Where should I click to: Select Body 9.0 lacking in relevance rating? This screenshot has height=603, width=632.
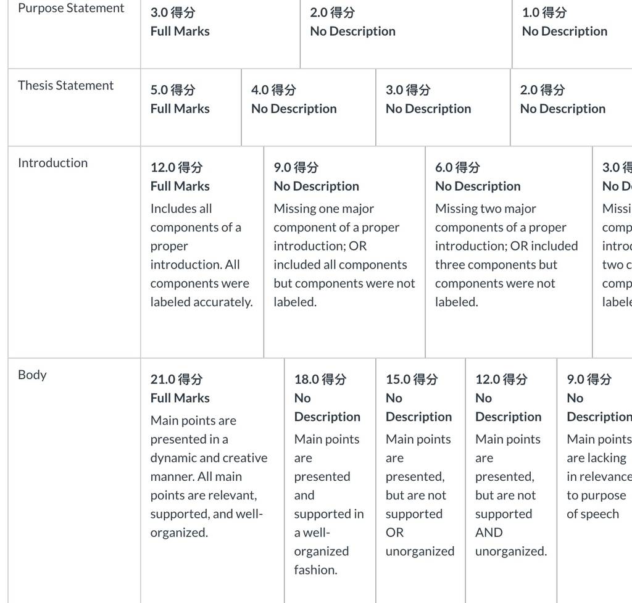pos(595,480)
